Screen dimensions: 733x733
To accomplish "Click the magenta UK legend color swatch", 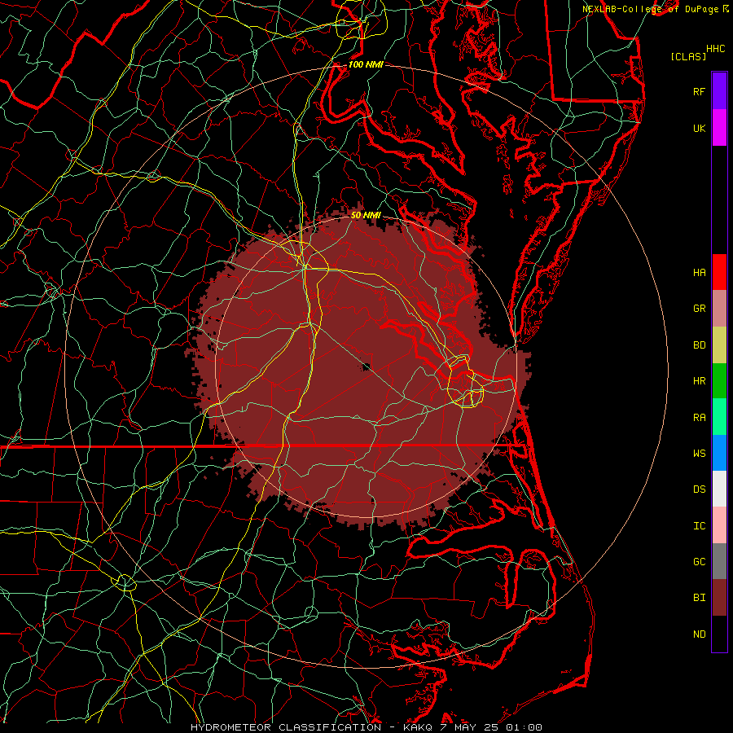I will [719, 128].
